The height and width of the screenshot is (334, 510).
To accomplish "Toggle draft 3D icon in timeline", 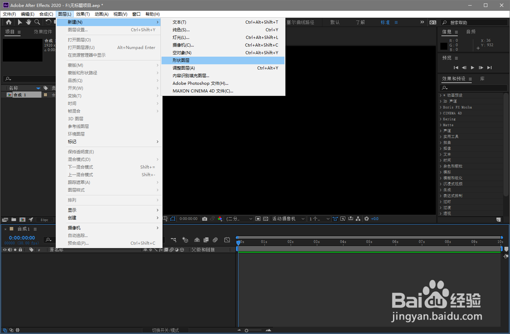I will click(x=185, y=240).
